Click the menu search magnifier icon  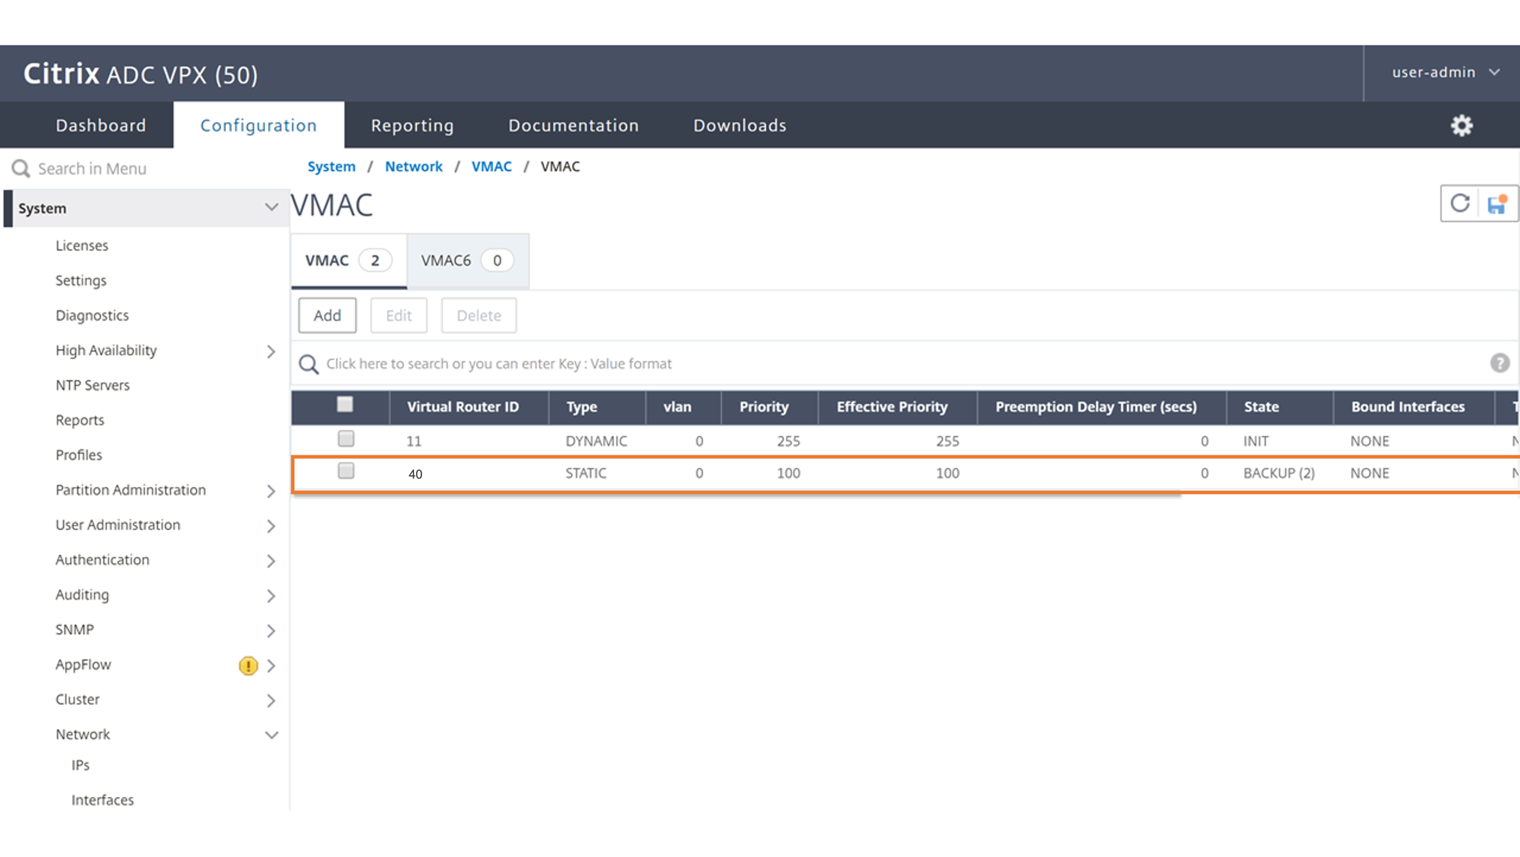click(21, 169)
